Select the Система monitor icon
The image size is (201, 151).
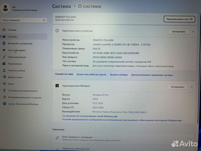tap(4, 37)
